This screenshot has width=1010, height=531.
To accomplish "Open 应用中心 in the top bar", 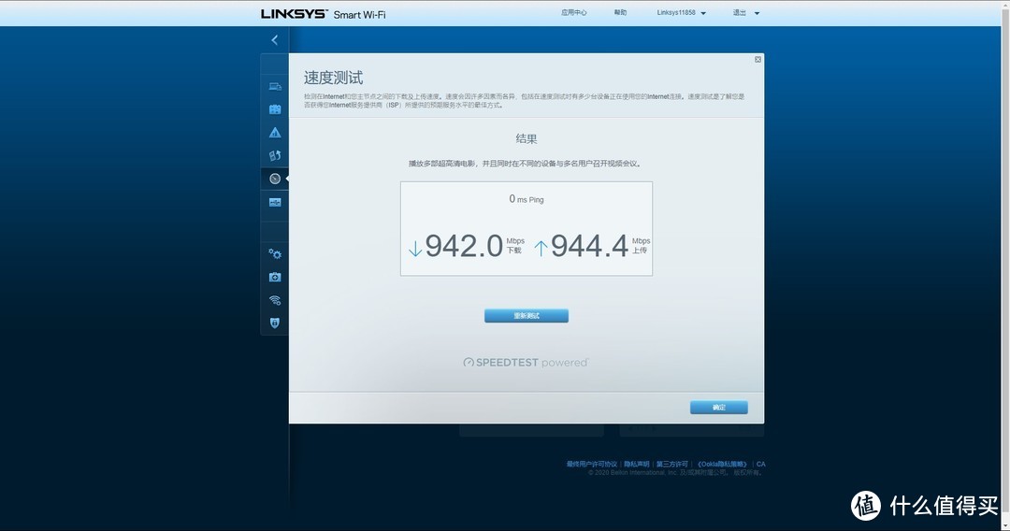I will coord(573,13).
